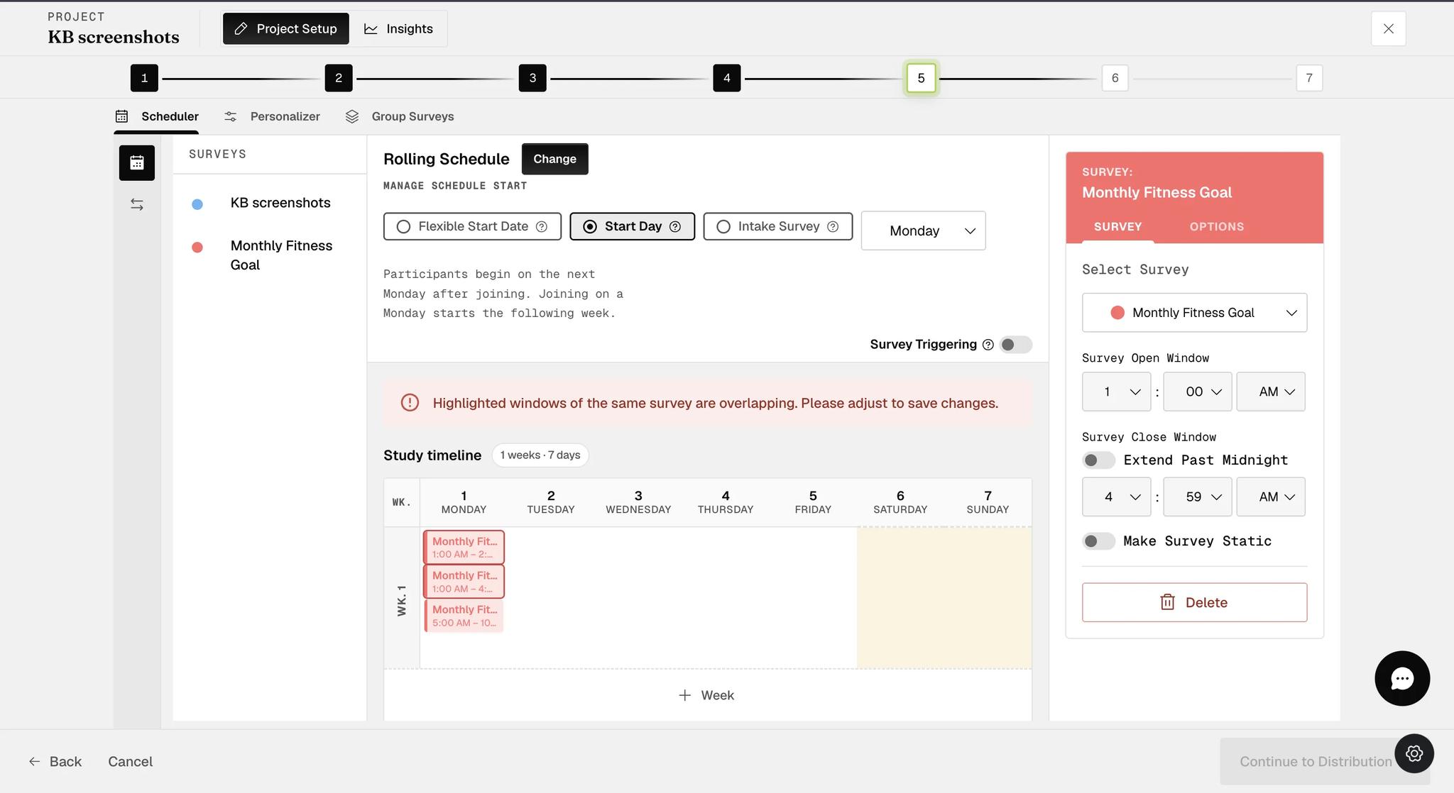Jump to step 7 in progress bar
Viewport: 1454px width, 793px height.
(x=1309, y=78)
